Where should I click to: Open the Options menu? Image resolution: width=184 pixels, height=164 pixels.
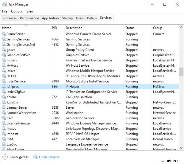[17, 11]
